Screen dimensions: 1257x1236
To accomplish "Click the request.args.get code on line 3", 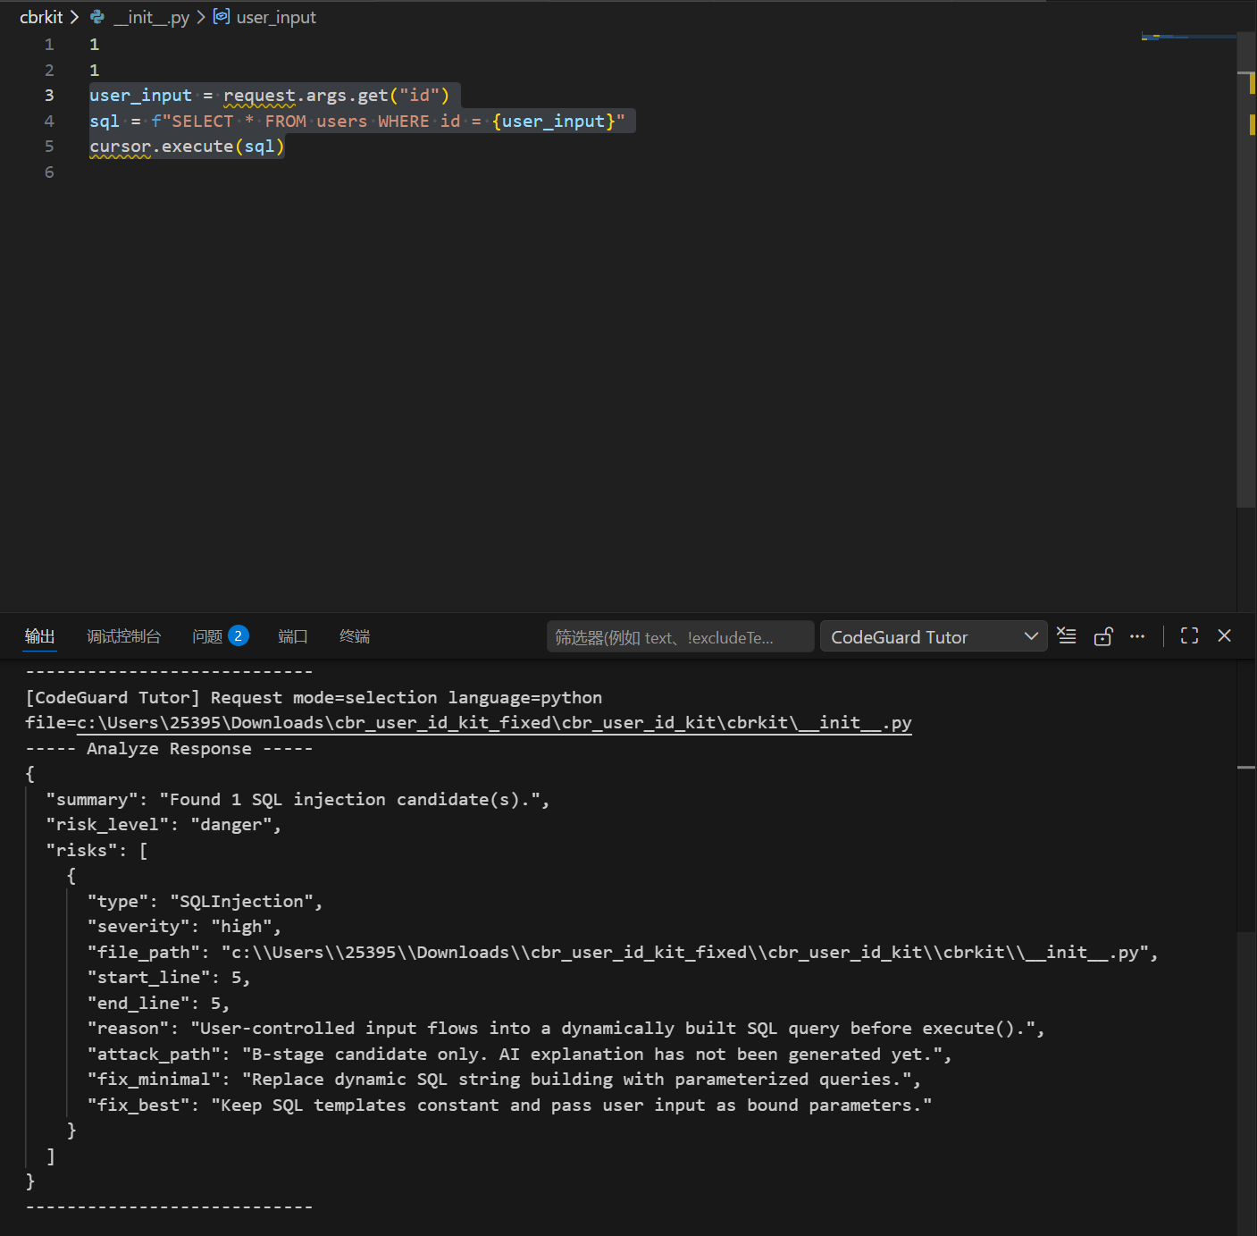I will click(336, 96).
